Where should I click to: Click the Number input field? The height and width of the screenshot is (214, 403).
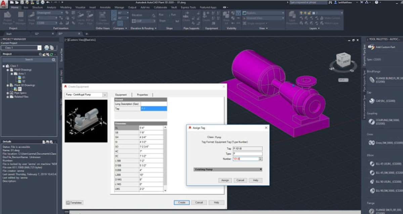(246, 159)
